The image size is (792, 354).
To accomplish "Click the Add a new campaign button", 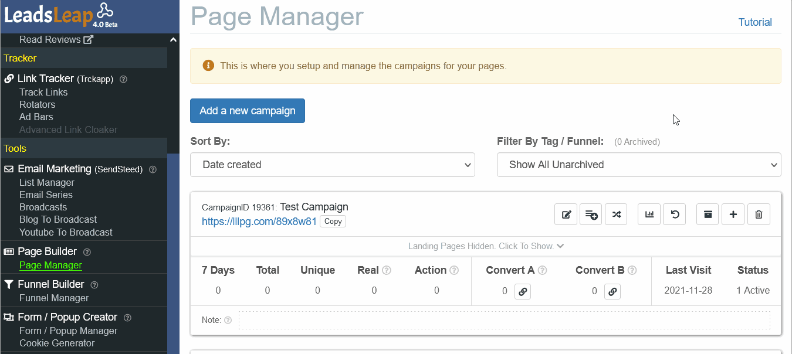I will click(248, 111).
